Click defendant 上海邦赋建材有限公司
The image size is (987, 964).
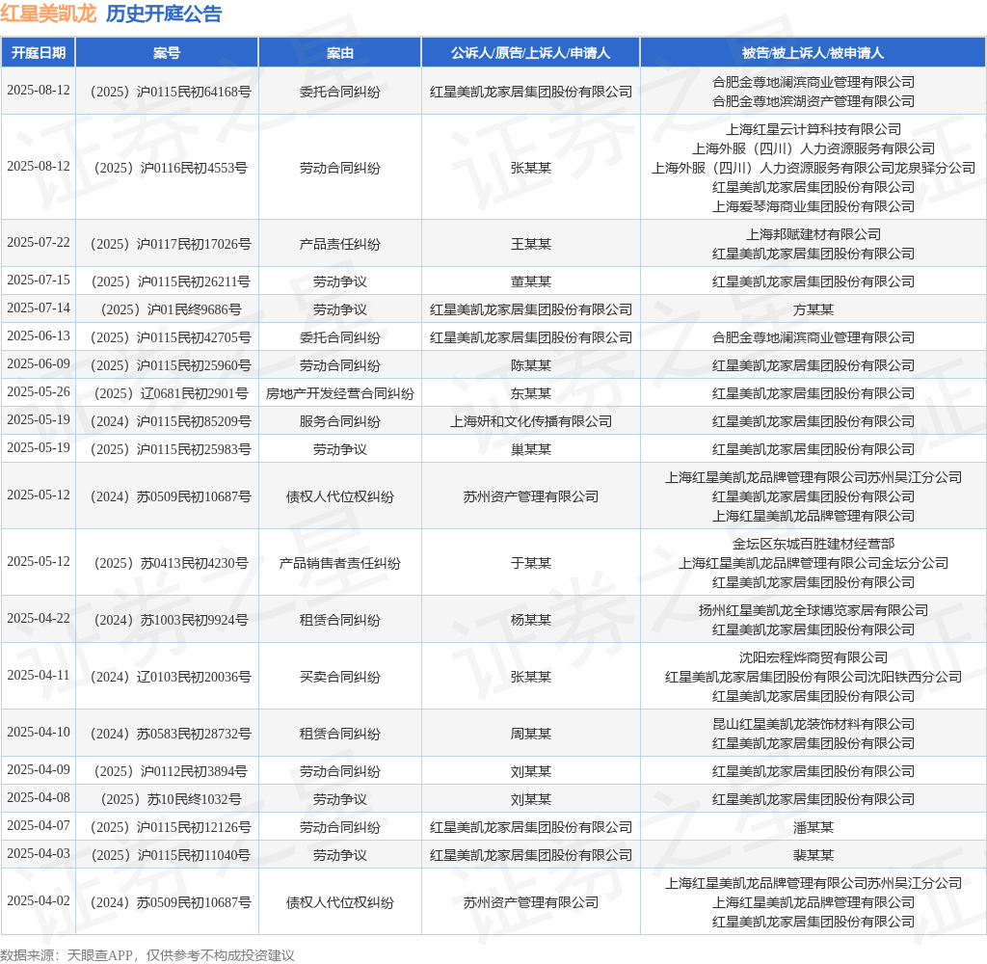tap(814, 235)
